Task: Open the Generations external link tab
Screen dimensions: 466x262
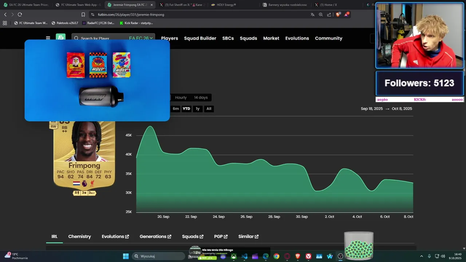Action: (155, 237)
